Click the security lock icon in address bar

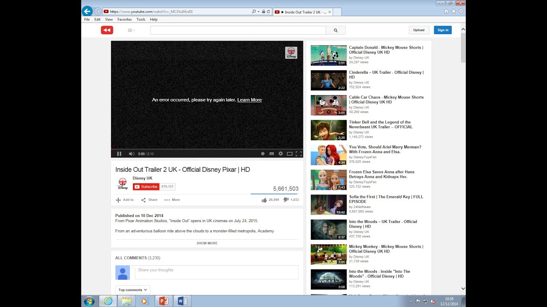[x=263, y=12]
